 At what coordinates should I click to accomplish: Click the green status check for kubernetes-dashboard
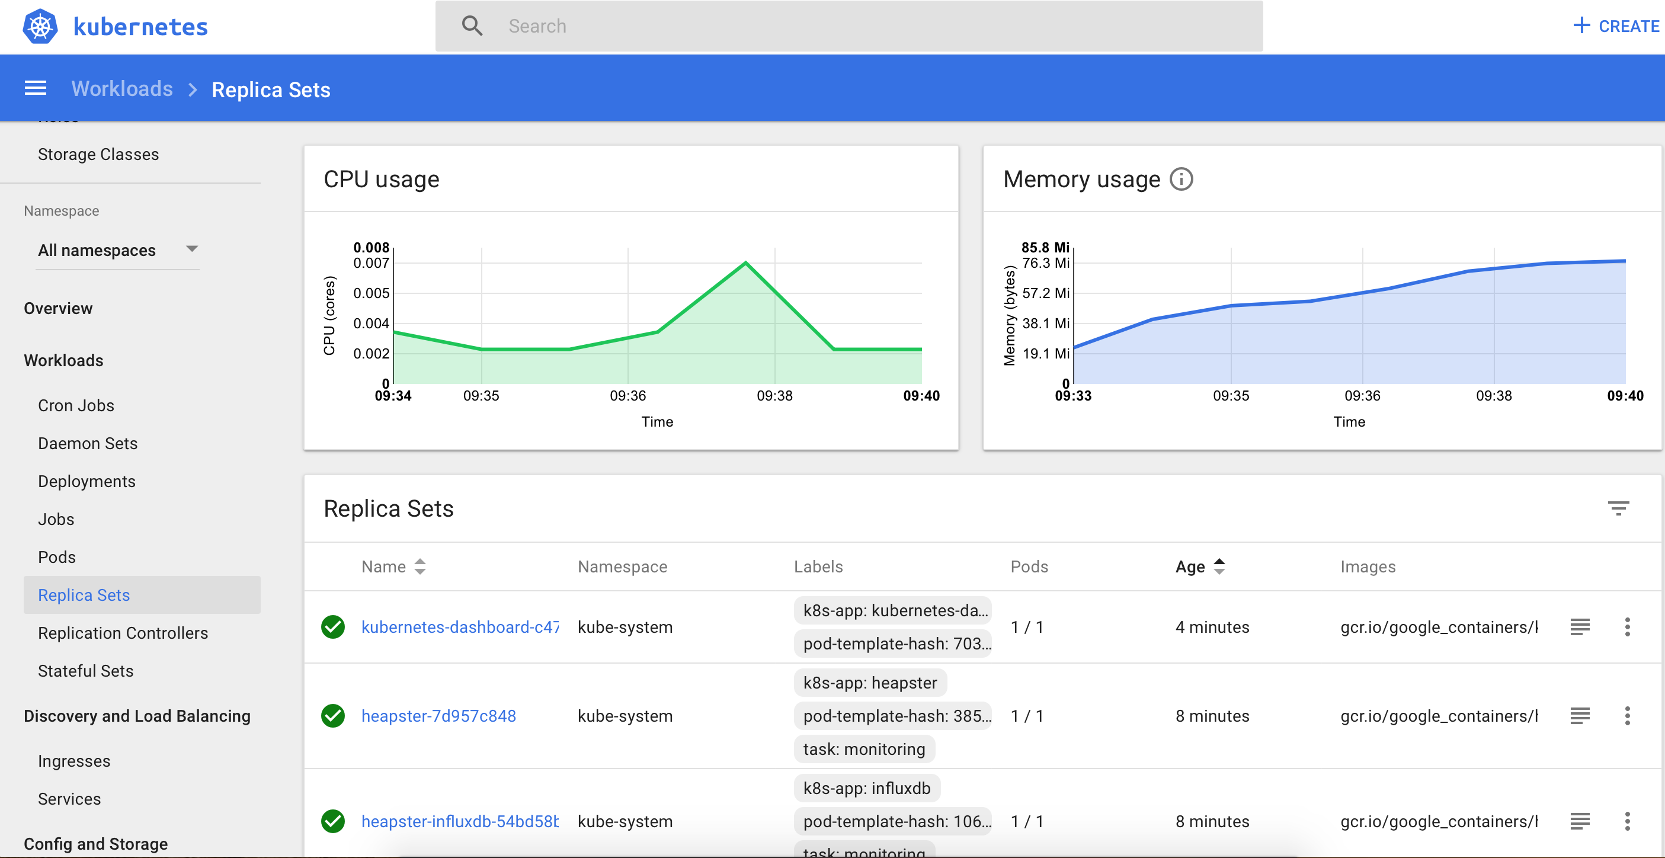click(x=333, y=626)
